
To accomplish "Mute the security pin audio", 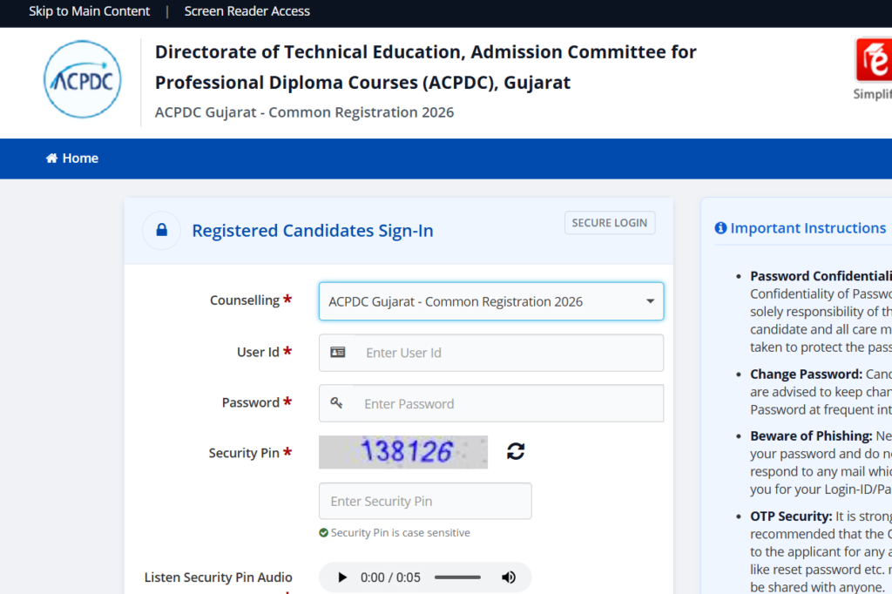I will (509, 577).
